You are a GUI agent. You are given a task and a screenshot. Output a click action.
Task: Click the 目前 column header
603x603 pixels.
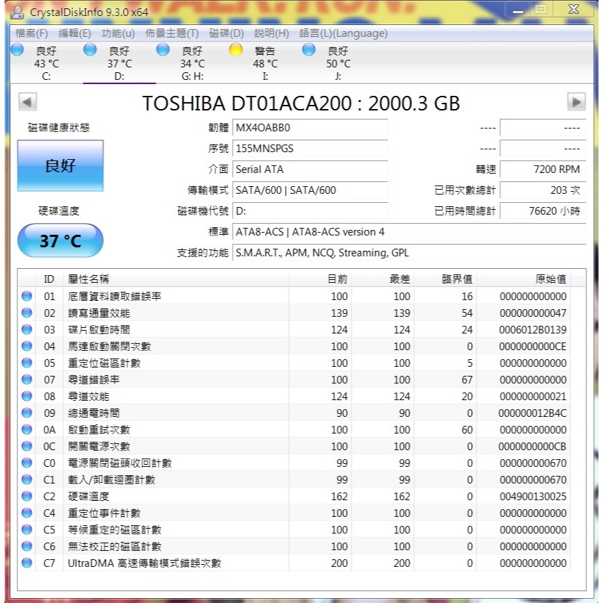(320, 279)
